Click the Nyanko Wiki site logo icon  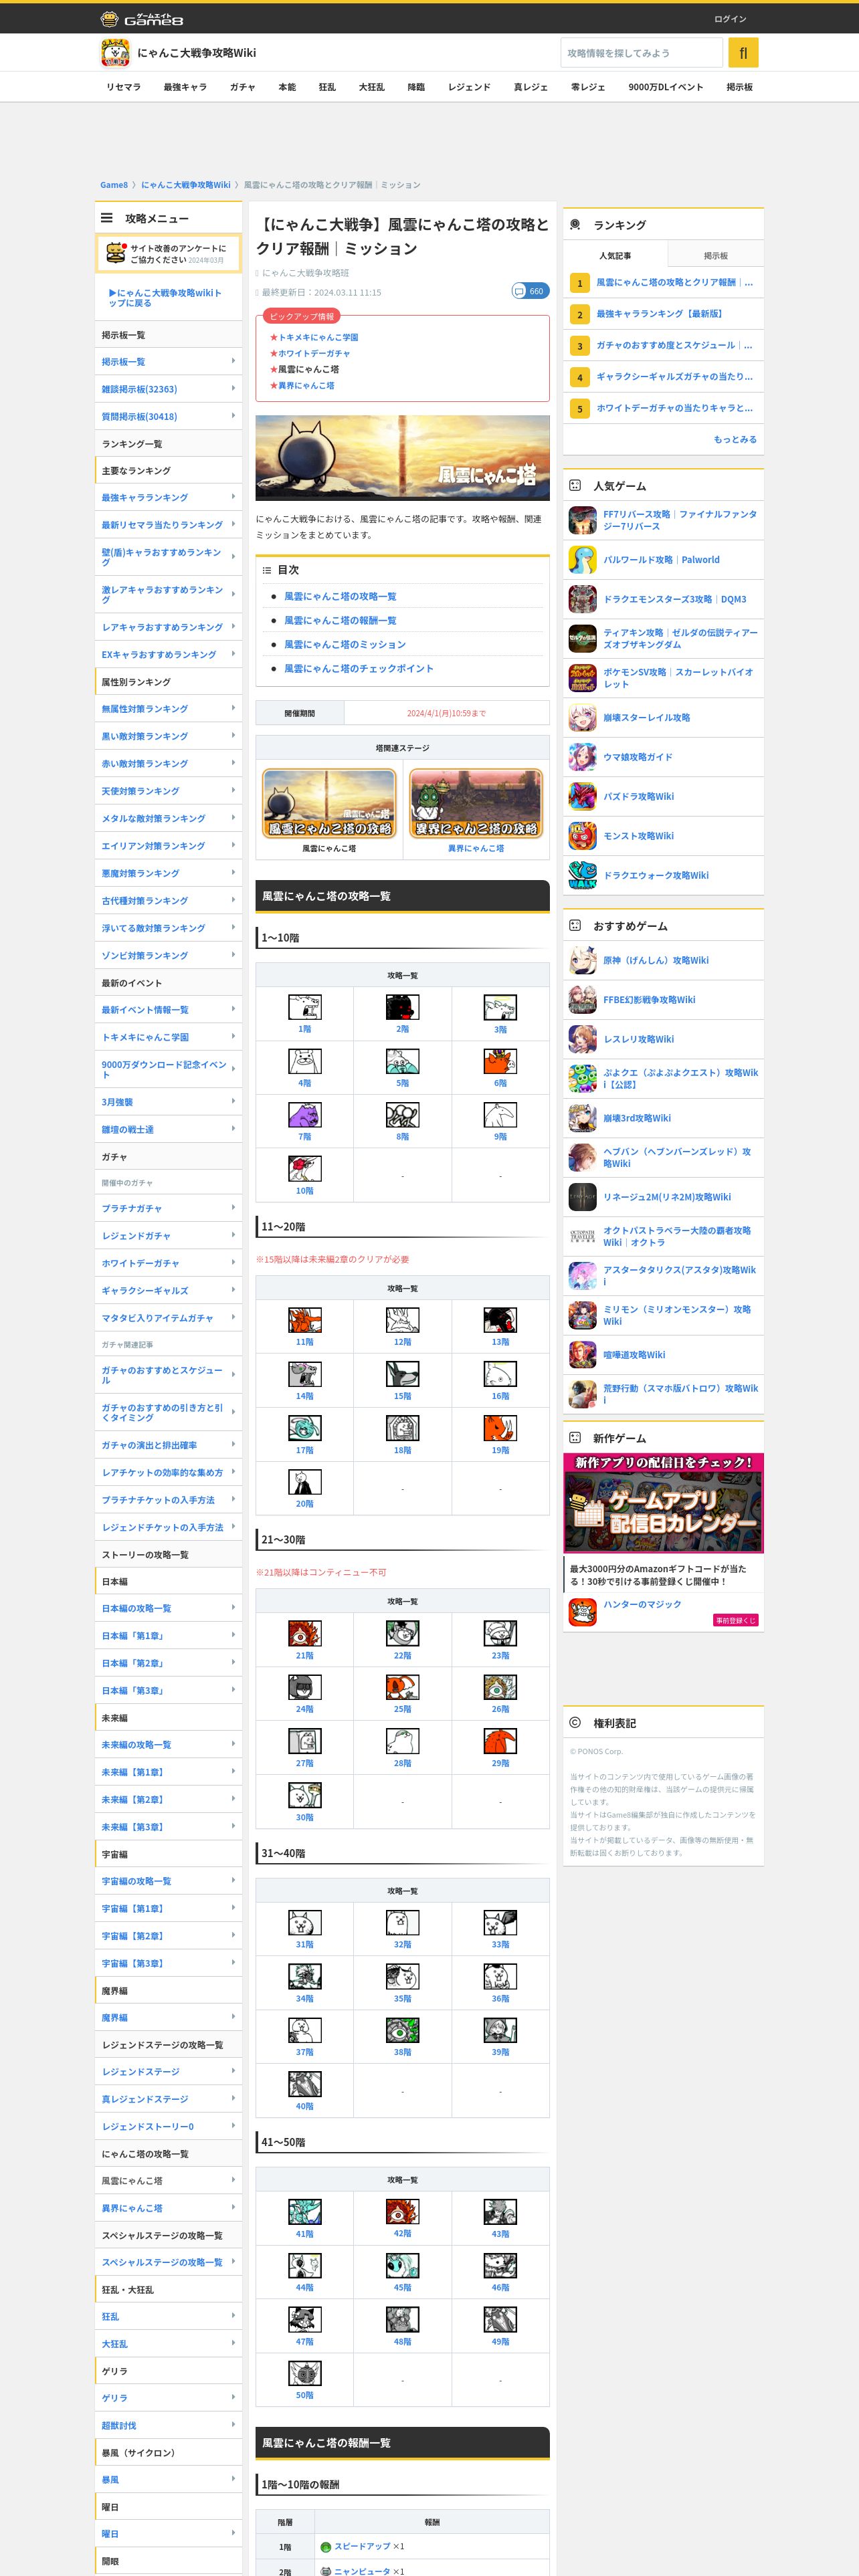click(x=115, y=53)
